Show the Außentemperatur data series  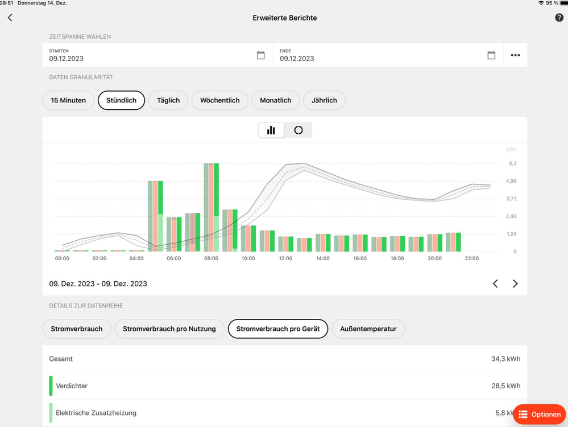(x=368, y=329)
